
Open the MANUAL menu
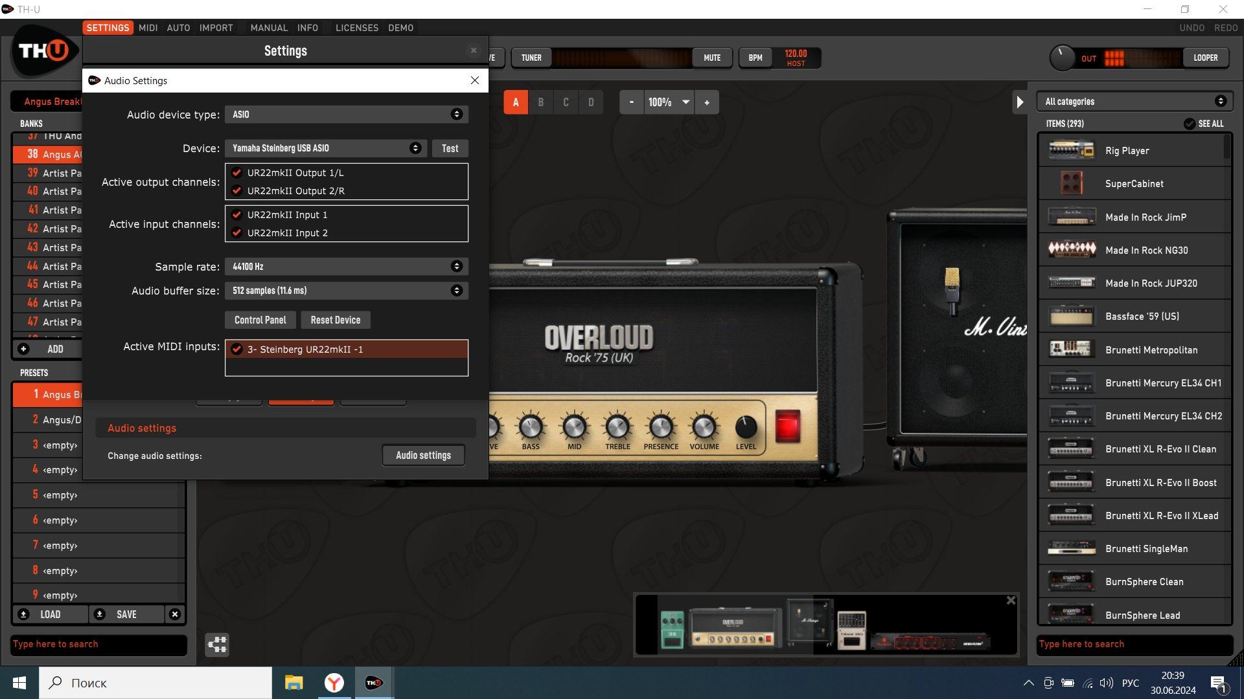pos(269,28)
